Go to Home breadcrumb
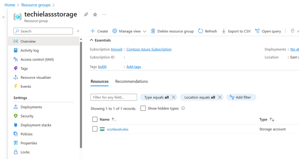 coord(10,5)
